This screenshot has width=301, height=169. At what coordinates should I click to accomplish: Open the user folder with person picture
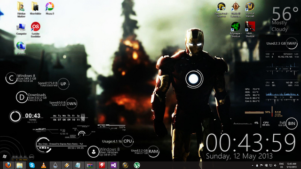tap(21, 9)
